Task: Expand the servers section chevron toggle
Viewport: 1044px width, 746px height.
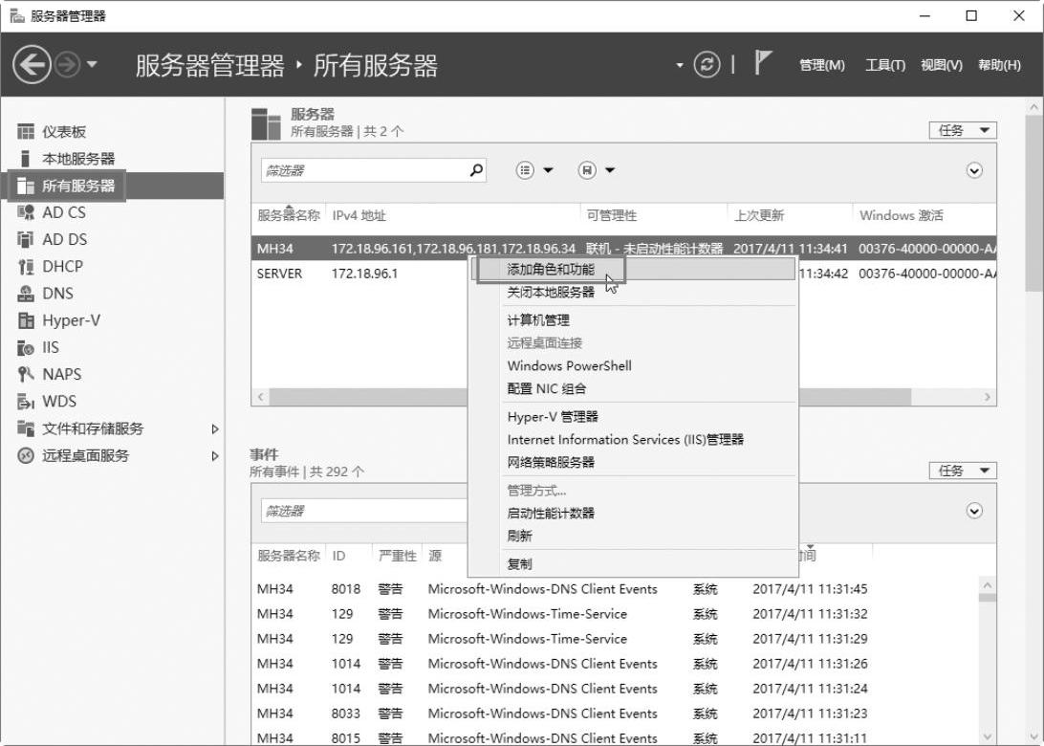Action: coord(974,170)
